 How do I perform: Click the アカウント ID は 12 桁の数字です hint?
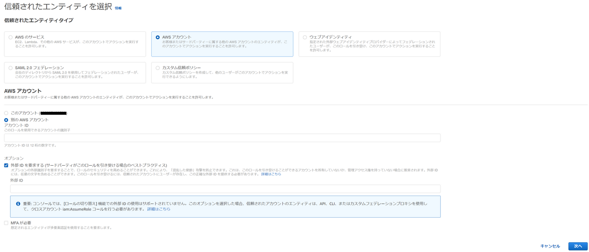tap(30, 146)
